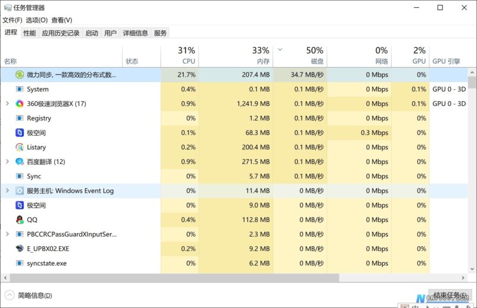This screenshot has width=477, height=308.
Task: Click the Task Manager title bar icon
Action: (x=8, y=8)
